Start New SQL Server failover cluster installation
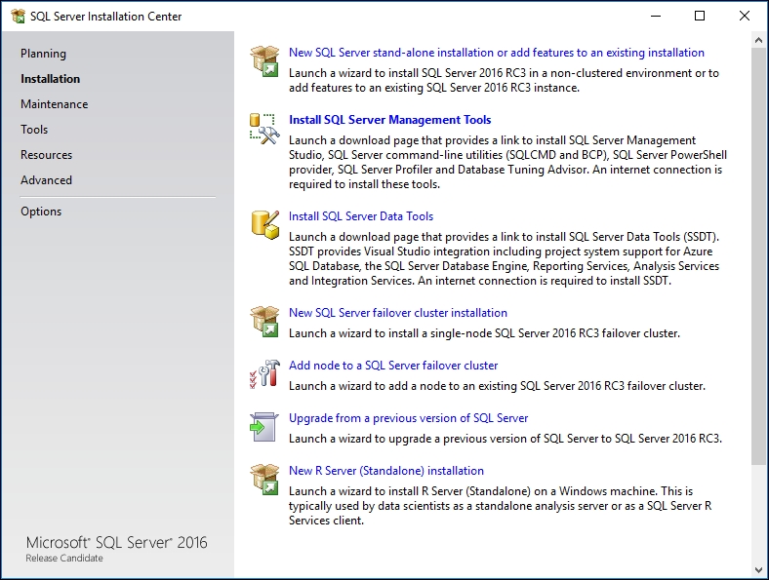769x580 pixels. [398, 313]
